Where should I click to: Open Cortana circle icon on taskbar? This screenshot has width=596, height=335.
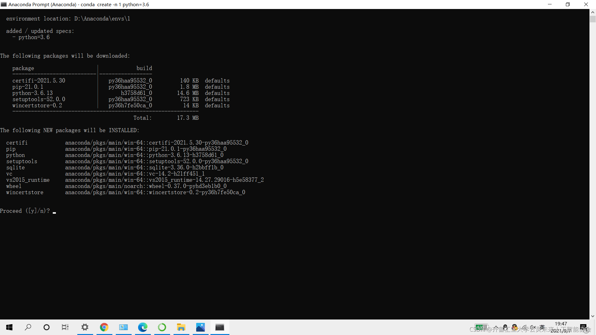pos(47,327)
